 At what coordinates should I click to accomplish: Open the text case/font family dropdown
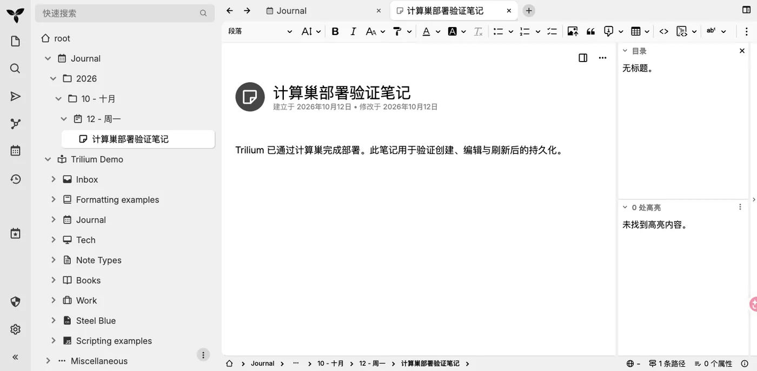[375, 31]
